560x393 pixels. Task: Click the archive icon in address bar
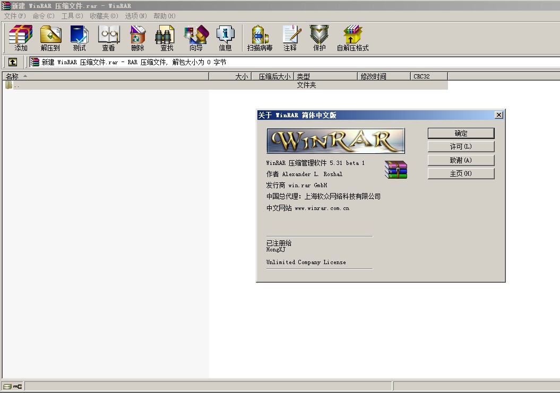(x=35, y=62)
